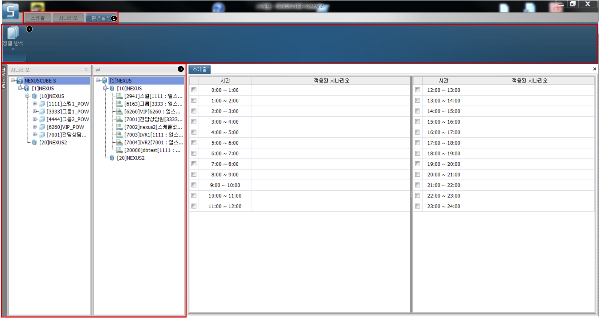
Task: Click the [1111]스킬1_POW scenario icon
Action: tap(42, 104)
